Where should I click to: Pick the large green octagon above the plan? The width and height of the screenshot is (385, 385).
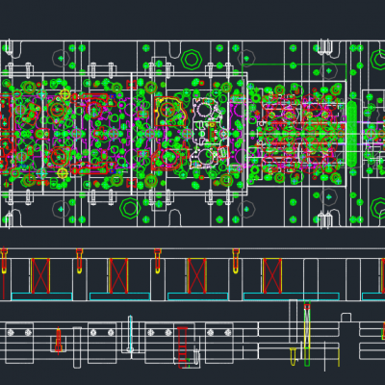click(x=192, y=60)
